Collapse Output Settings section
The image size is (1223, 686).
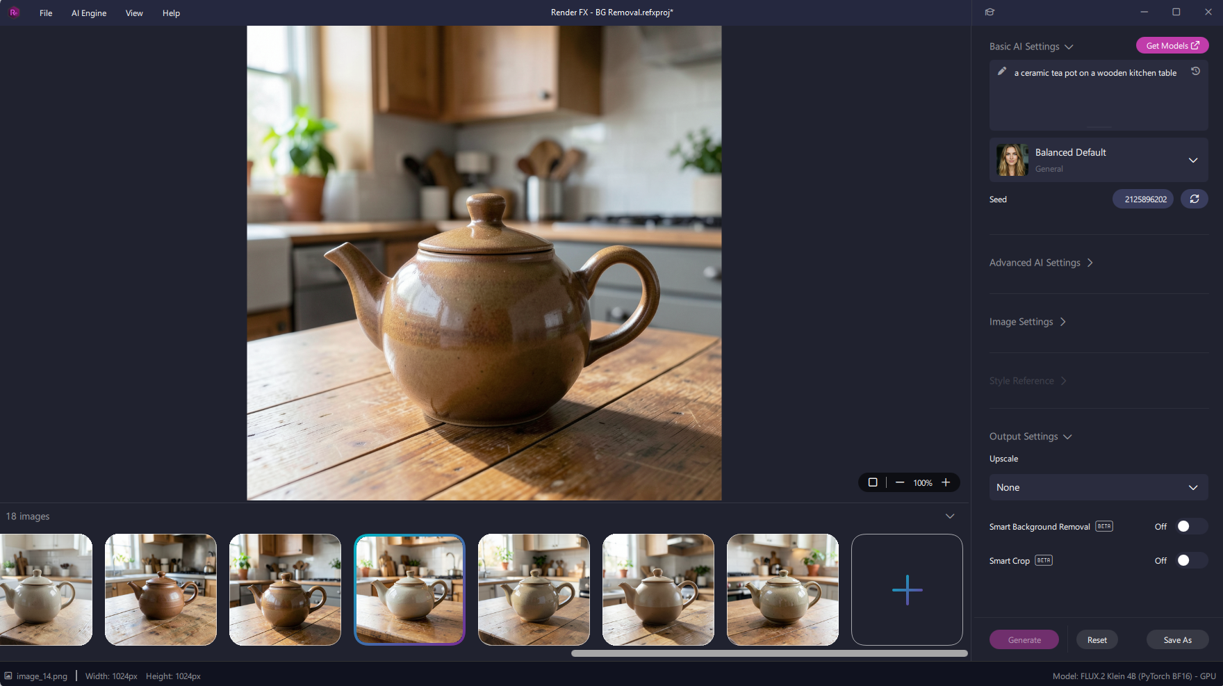point(1031,436)
